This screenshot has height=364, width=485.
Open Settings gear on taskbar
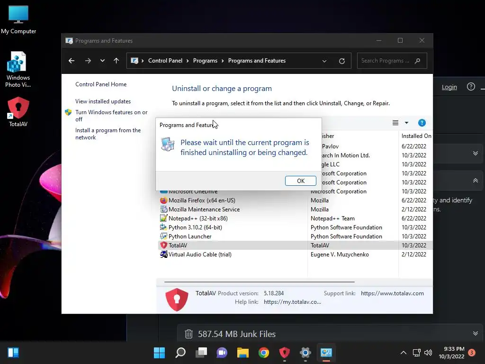click(305, 353)
